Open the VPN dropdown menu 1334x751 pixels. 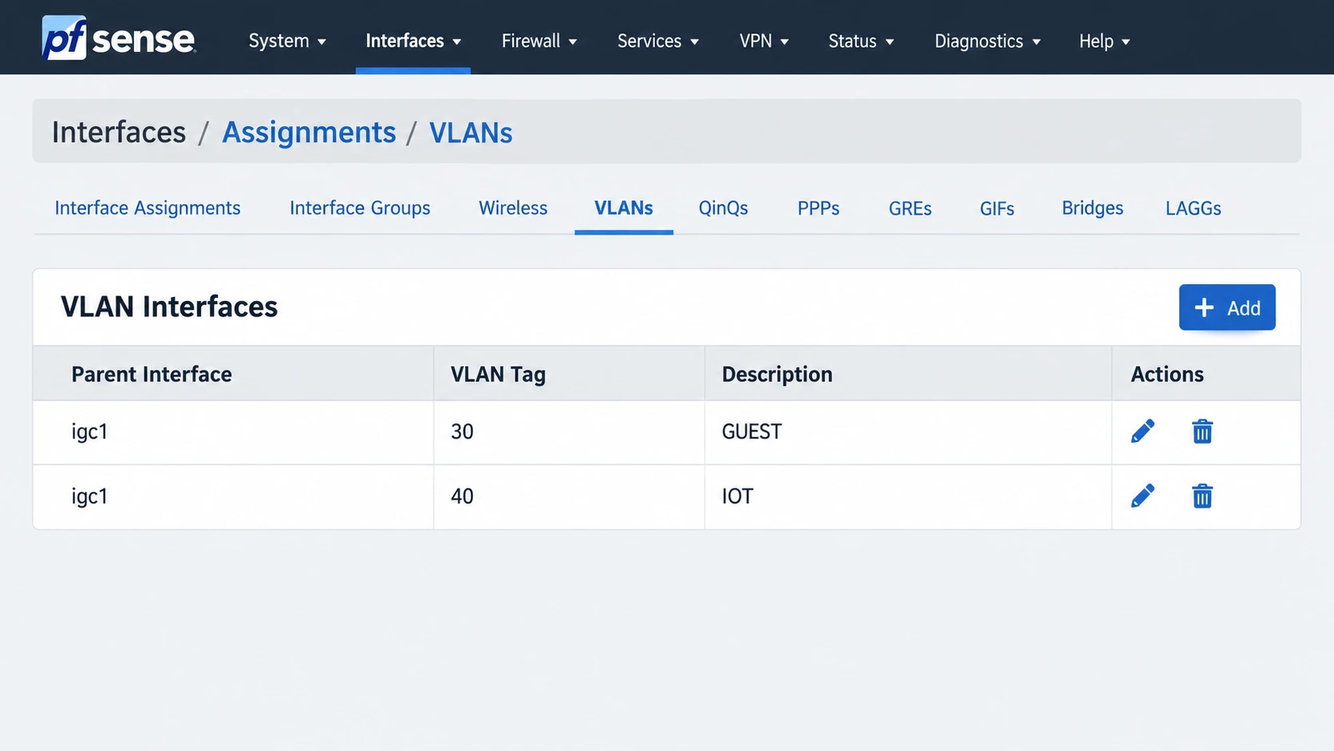(x=764, y=41)
